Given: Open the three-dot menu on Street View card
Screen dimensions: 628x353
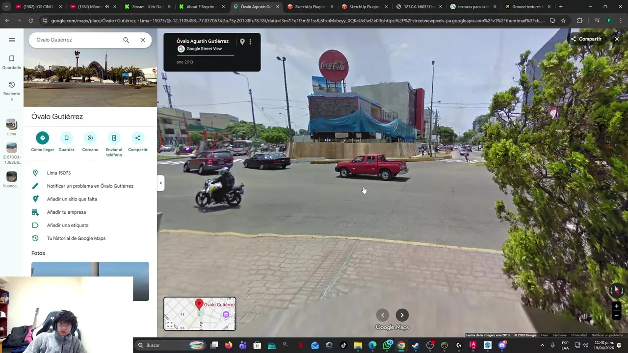Looking at the screenshot, I should (x=250, y=42).
